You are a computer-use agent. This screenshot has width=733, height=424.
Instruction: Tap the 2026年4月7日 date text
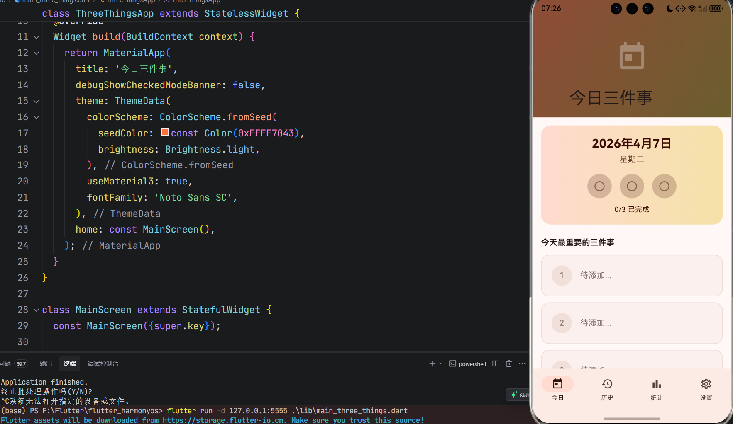632,143
